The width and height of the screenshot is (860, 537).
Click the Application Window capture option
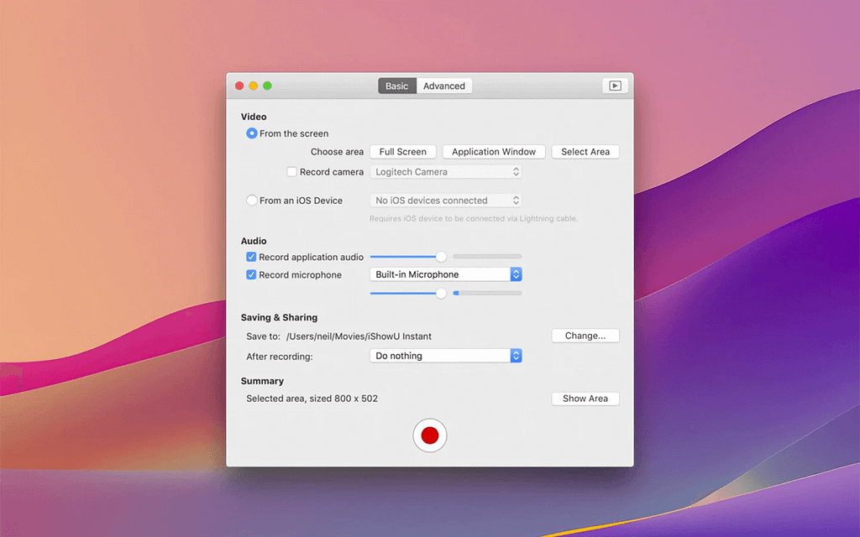click(x=493, y=151)
